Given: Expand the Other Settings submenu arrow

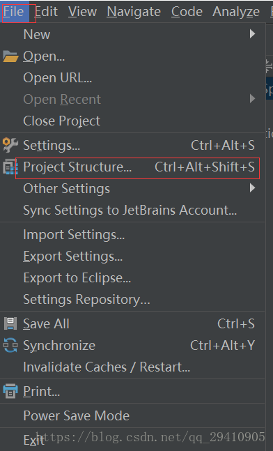Looking at the screenshot, I should pyautogui.click(x=252, y=188).
